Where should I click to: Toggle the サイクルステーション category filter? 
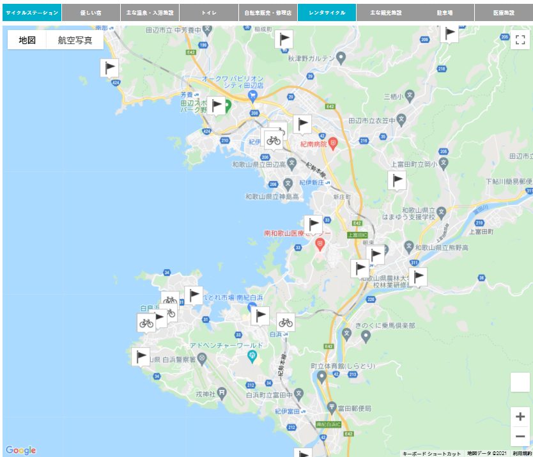(x=32, y=13)
